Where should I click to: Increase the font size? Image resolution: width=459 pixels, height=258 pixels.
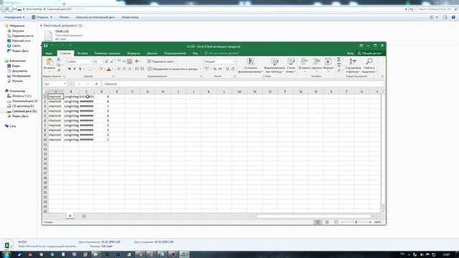click(x=107, y=62)
